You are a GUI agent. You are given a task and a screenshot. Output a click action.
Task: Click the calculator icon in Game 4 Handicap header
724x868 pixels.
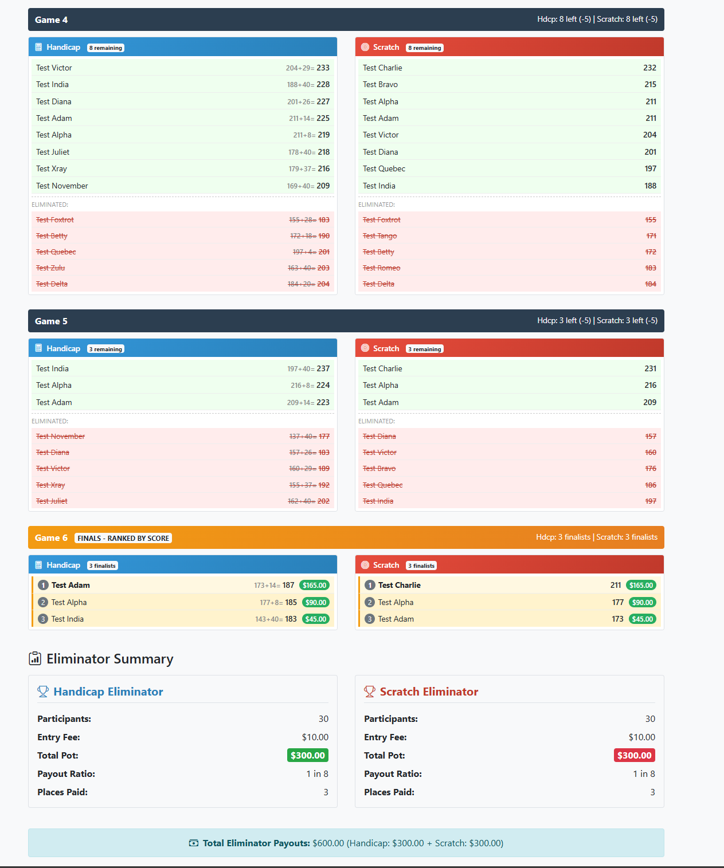click(38, 47)
